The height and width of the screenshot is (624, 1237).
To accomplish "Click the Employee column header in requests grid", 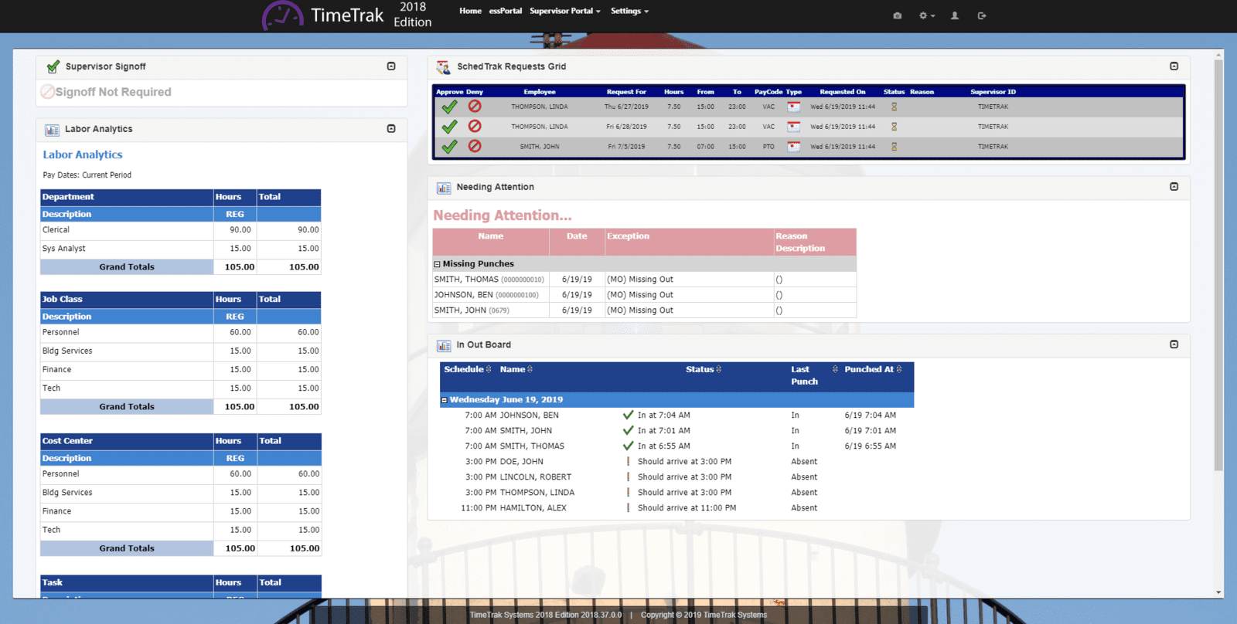I will (540, 92).
